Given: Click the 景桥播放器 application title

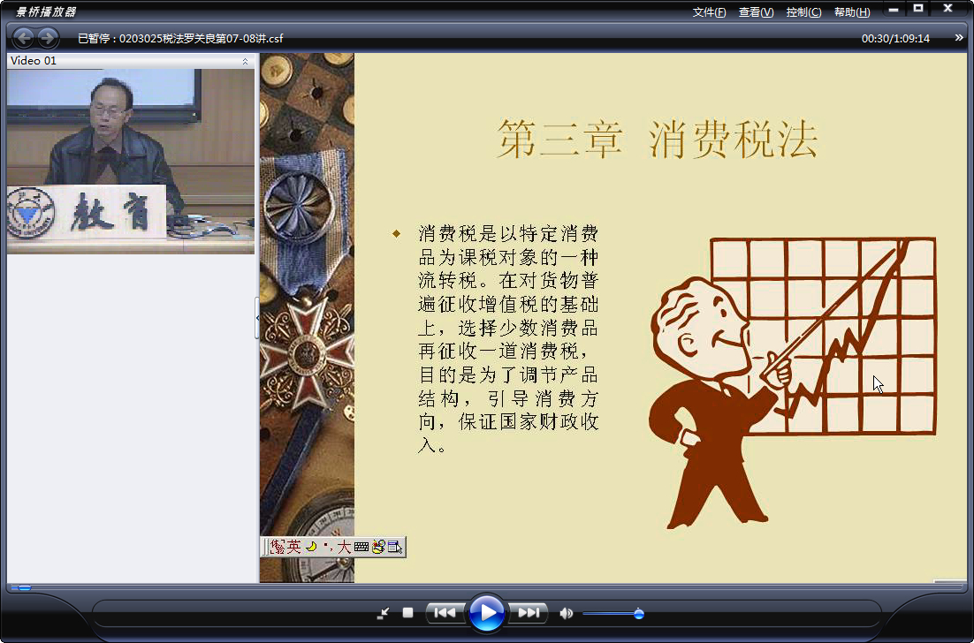Looking at the screenshot, I should click(x=45, y=11).
